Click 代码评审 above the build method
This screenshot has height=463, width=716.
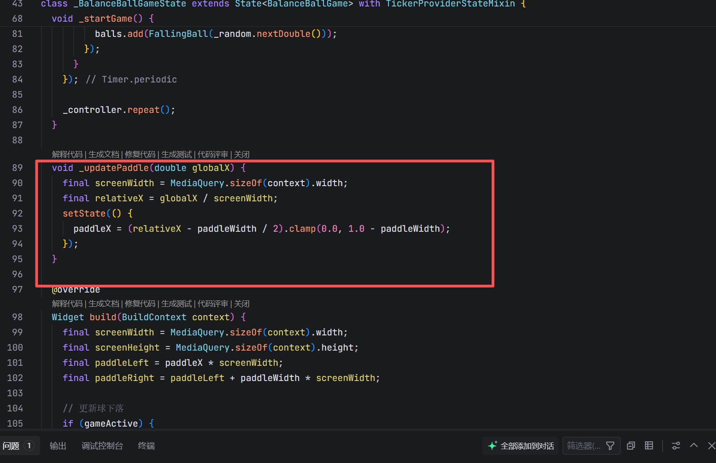point(213,304)
